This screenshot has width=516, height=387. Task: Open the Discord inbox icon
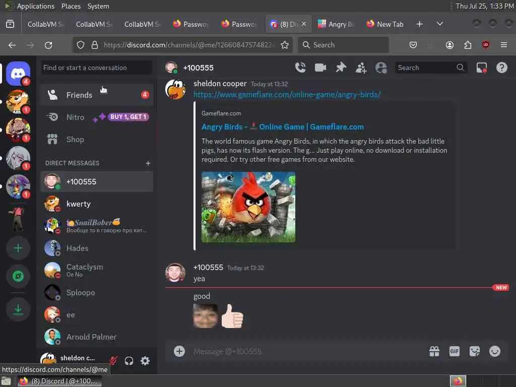481,68
